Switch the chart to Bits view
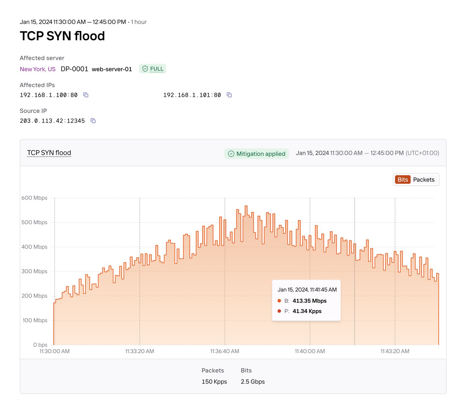Viewport: 465px width, 410px height. click(402, 180)
